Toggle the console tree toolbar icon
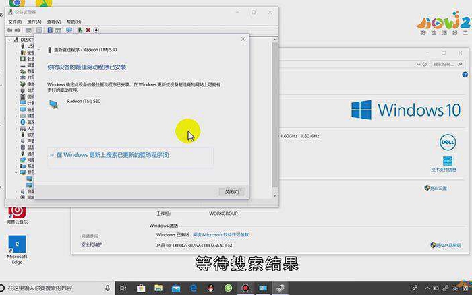The height and width of the screenshot is (295, 472). click(28, 30)
